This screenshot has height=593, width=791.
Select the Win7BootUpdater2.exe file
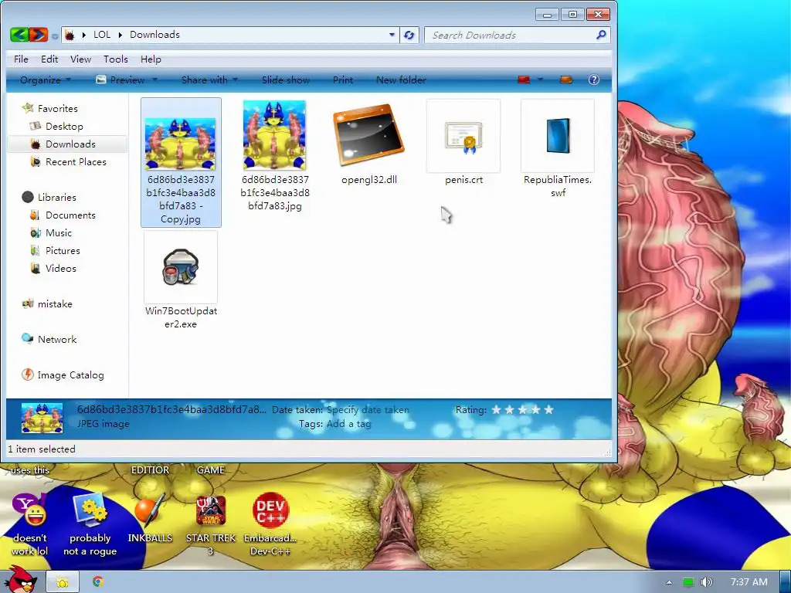click(x=181, y=280)
